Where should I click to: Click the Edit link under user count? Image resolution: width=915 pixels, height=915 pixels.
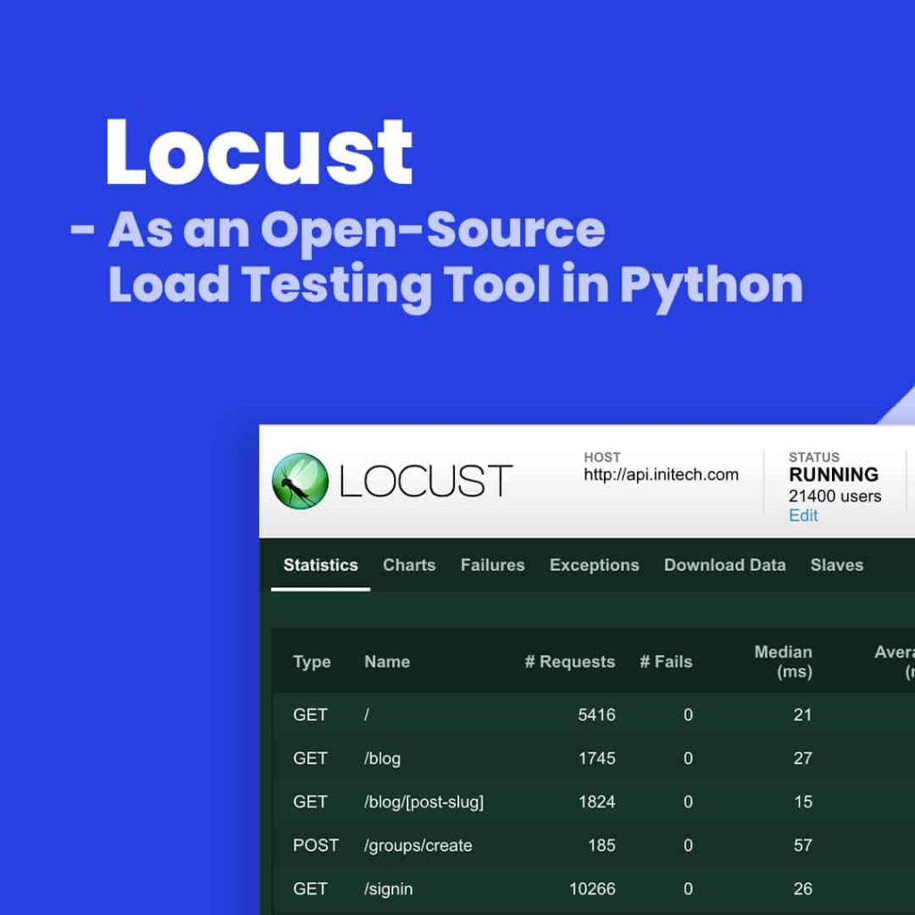tap(803, 516)
